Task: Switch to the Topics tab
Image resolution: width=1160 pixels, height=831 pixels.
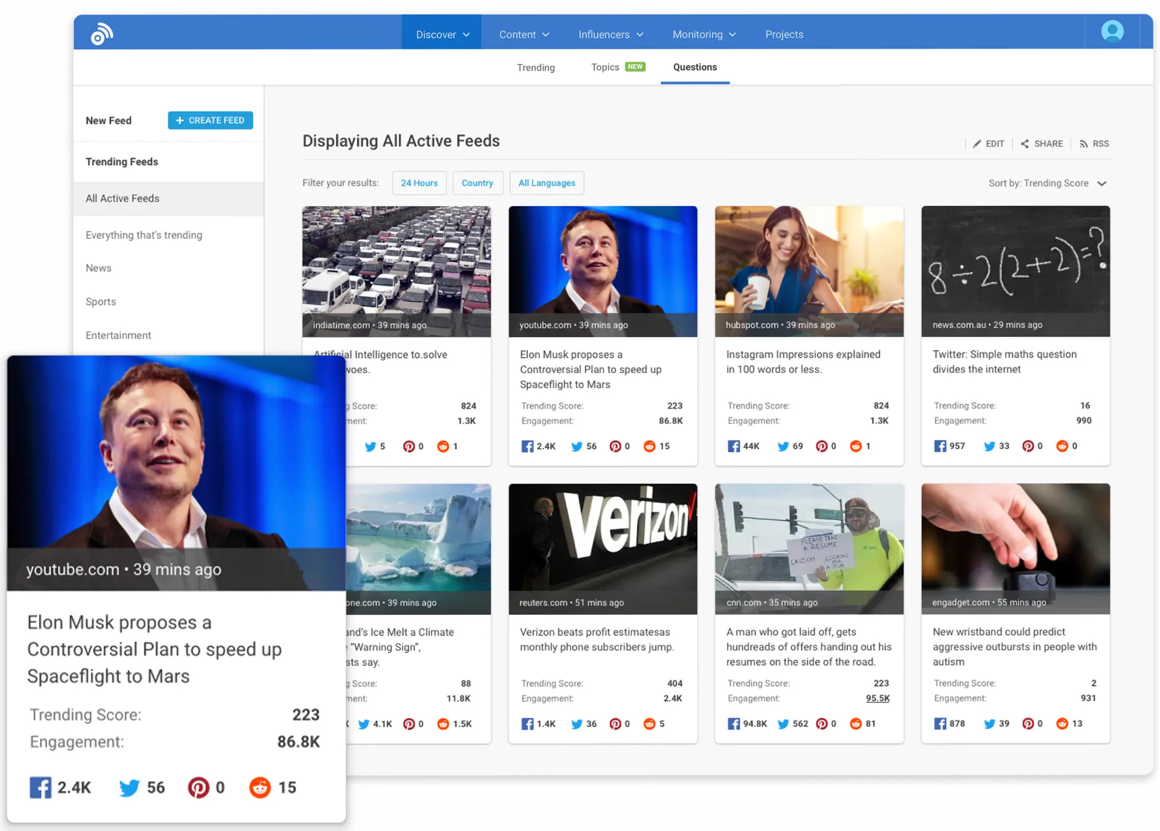Action: pos(605,67)
